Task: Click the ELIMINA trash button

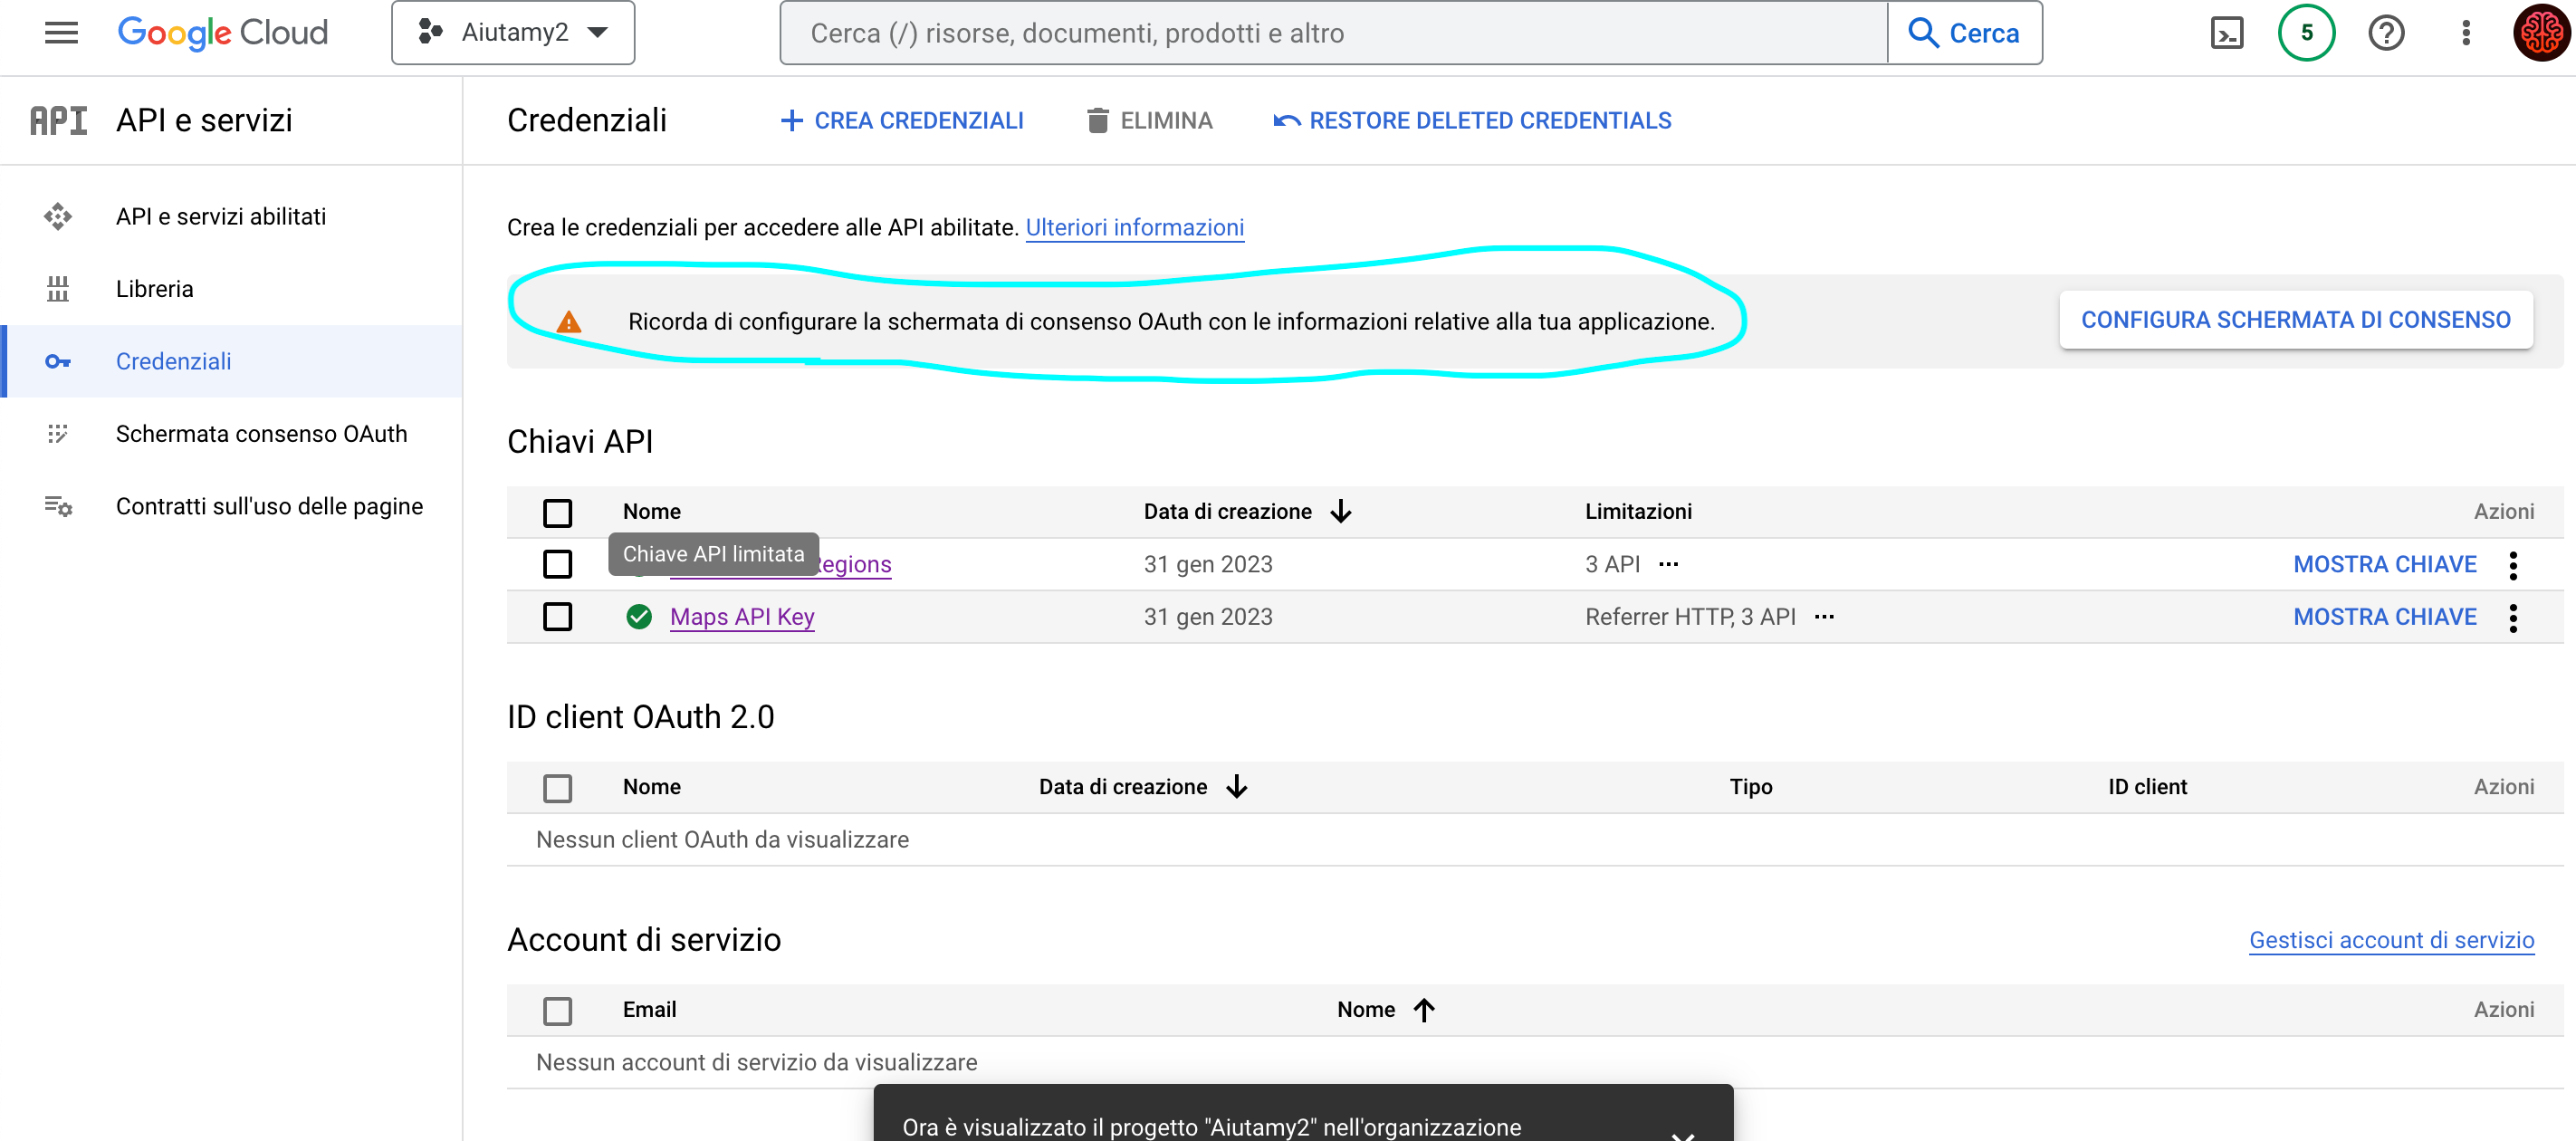Action: pyautogui.click(x=1150, y=121)
